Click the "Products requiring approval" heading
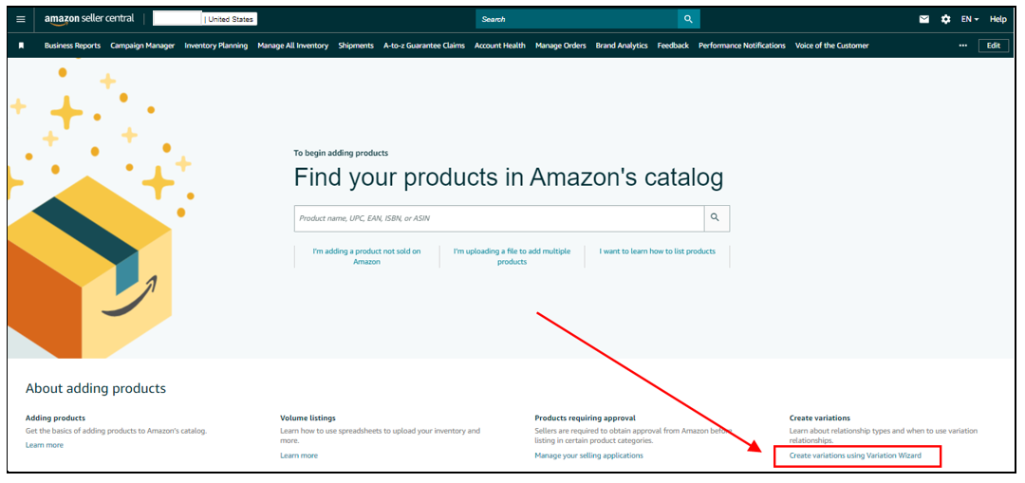This screenshot has width=1025, height=483. (x=585, y=418)
